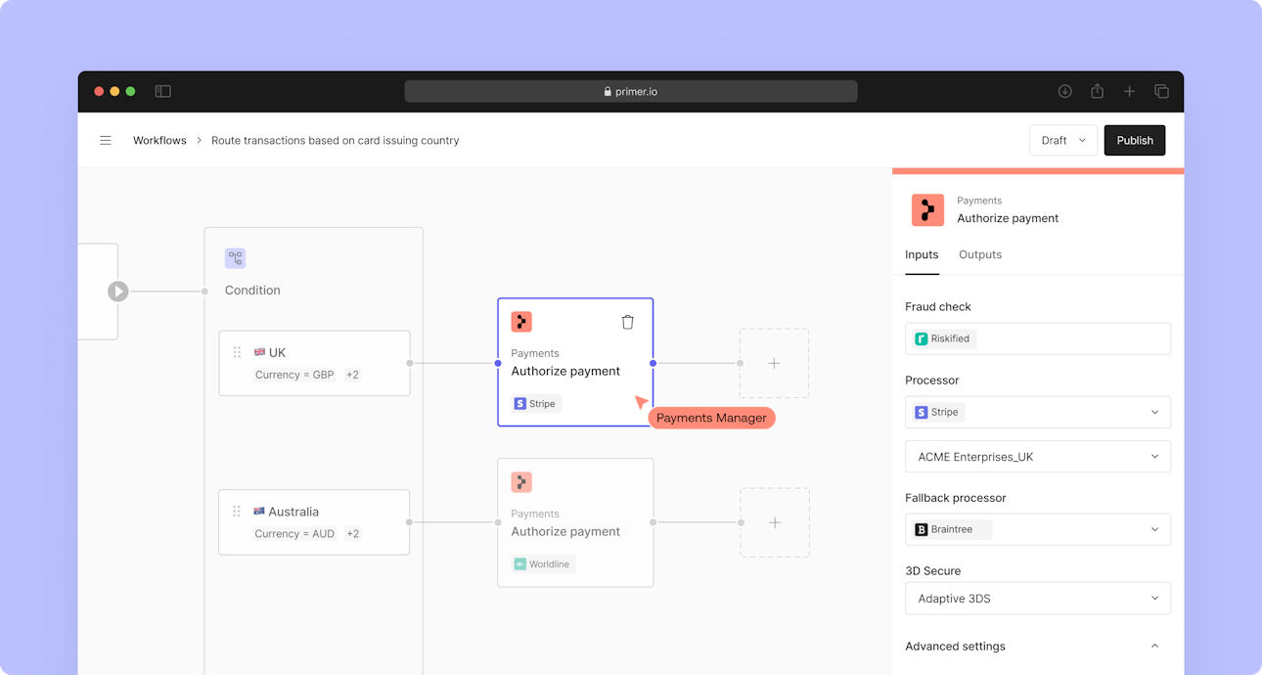Click the yellow minimize window button
The width and height of the screenshot is (1262, 675).
[114, 91]
